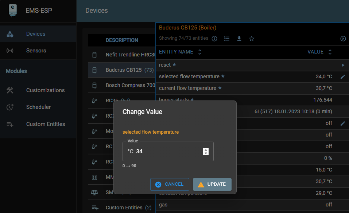
Task: Execute the reset command play arrow
Action: click(x=343, y=65)
